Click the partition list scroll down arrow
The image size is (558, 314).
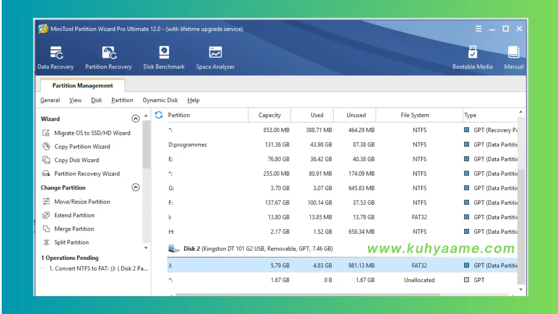521,289
